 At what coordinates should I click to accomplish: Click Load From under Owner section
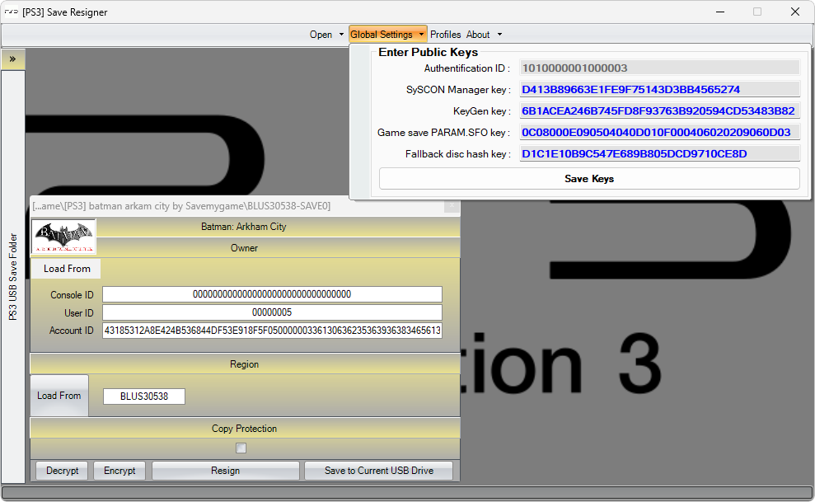[x=67, y=269]
